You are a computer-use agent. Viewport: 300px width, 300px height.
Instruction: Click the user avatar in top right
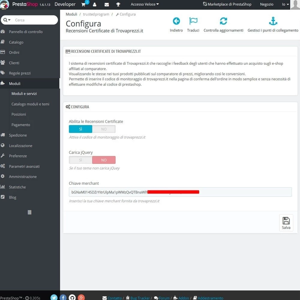[295, 4]
